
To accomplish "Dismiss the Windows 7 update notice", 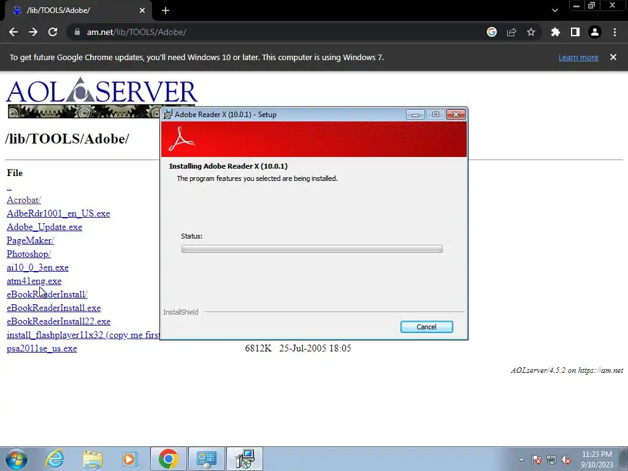I will click(x=613, y=57).
